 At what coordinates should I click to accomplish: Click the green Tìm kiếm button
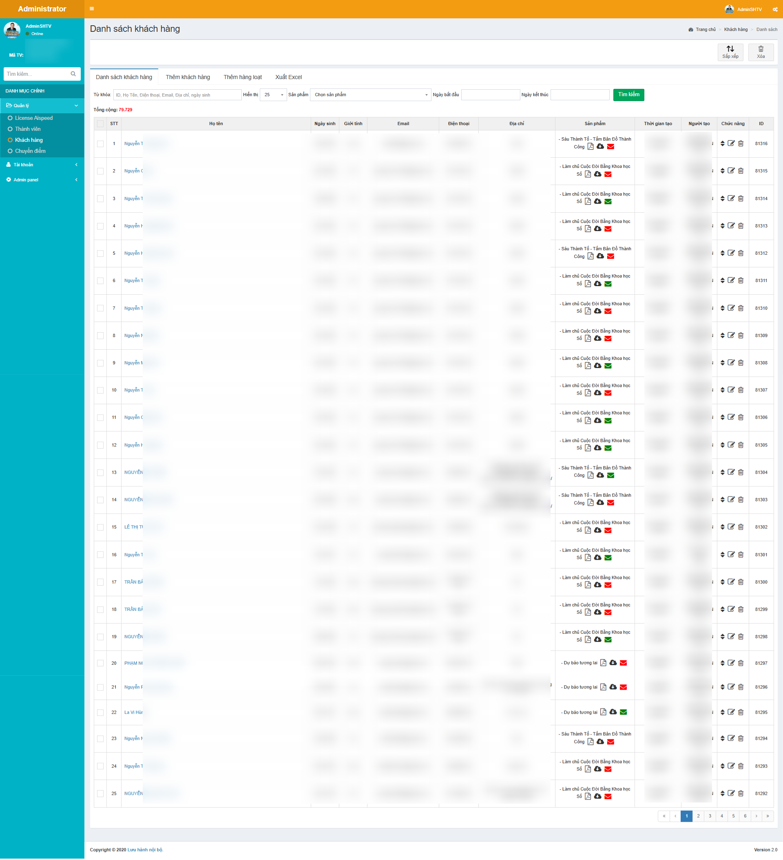628,95
